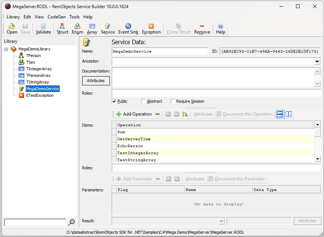324x237 pixels.
Task: Click the move parameter up icon
Action: [168, 179]
